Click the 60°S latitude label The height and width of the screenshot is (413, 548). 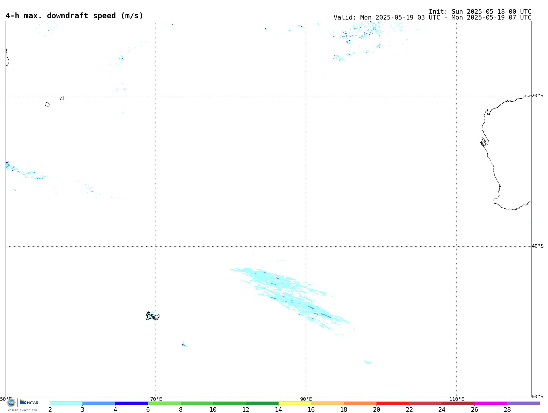(x=537, y=396)
